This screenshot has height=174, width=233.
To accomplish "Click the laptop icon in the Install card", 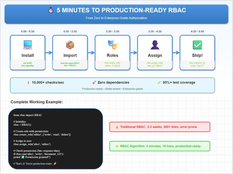I will tap(28, 45).
